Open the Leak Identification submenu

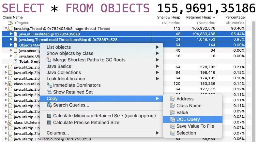(101, 79)
